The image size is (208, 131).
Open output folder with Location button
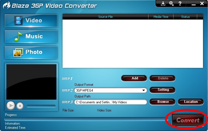click(191, 102)
